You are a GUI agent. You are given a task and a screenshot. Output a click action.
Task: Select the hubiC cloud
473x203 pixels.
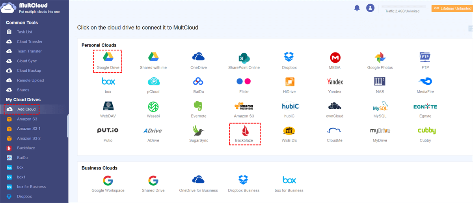(289, 110)
